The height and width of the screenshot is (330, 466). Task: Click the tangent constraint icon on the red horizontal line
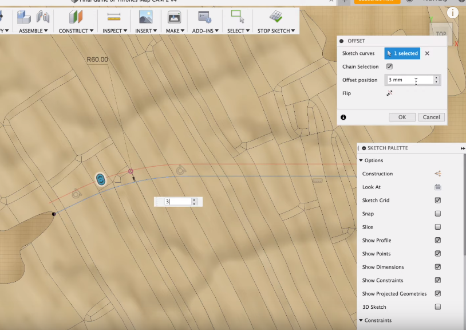click(181, 170)
